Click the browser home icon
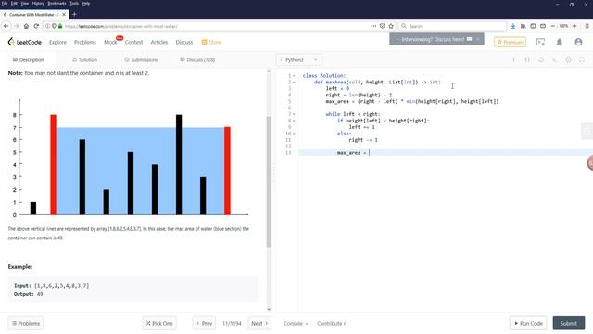593x334 pixels. (x=26, y=26)
